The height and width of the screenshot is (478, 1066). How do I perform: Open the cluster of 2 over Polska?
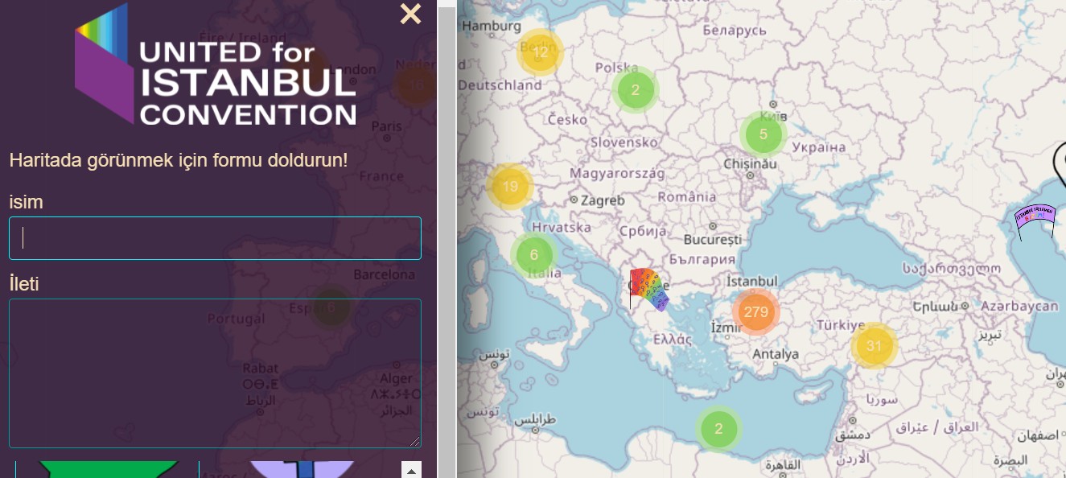click(635, 89)
